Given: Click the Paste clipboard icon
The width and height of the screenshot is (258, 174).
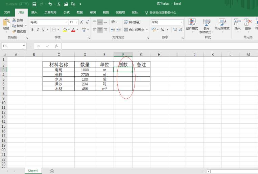Looking at the screenshot, I should click(6, 23).
